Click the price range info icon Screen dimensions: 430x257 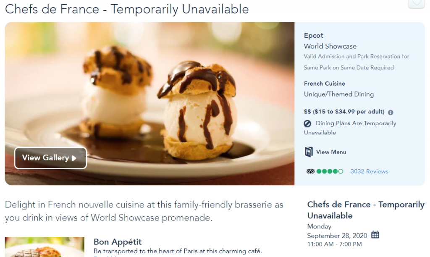click(x=391, y=113)
